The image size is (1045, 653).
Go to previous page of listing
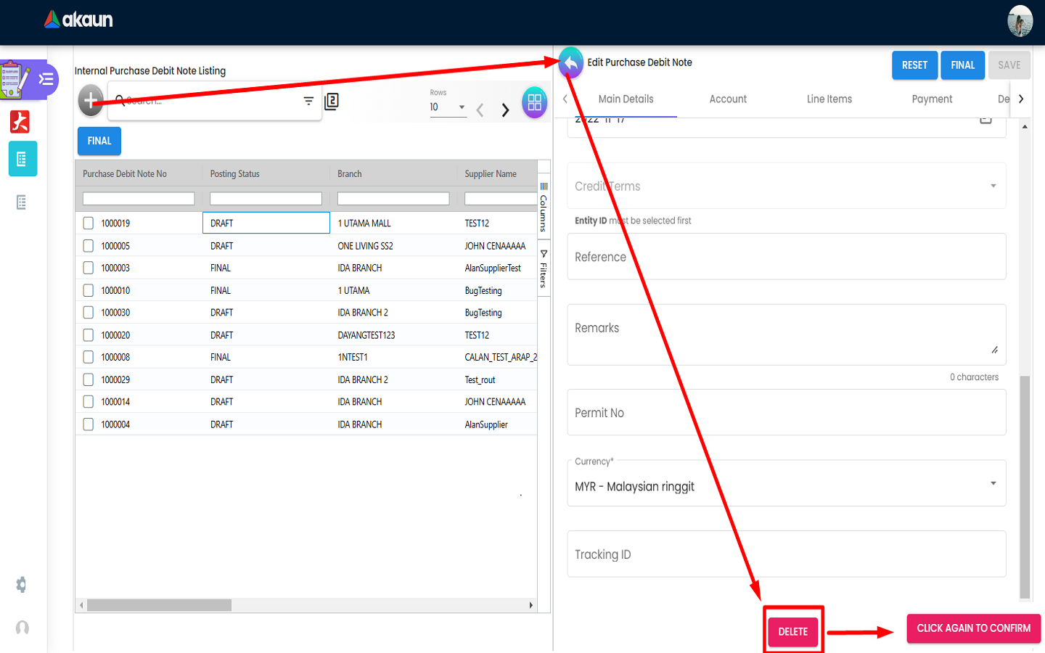[x=480, y=110]
